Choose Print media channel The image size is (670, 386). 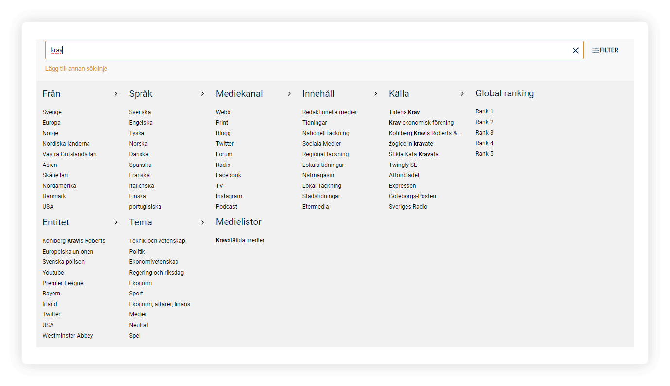(222, 123)
